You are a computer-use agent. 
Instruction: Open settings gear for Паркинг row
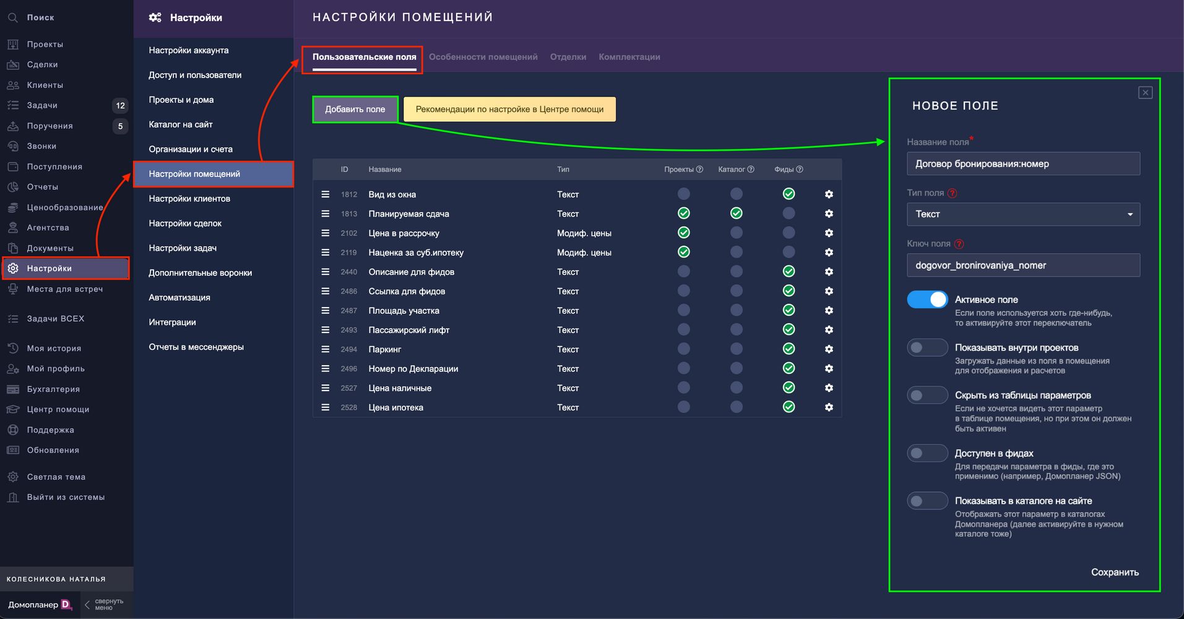pyautogui.click(x=829, y=349)
